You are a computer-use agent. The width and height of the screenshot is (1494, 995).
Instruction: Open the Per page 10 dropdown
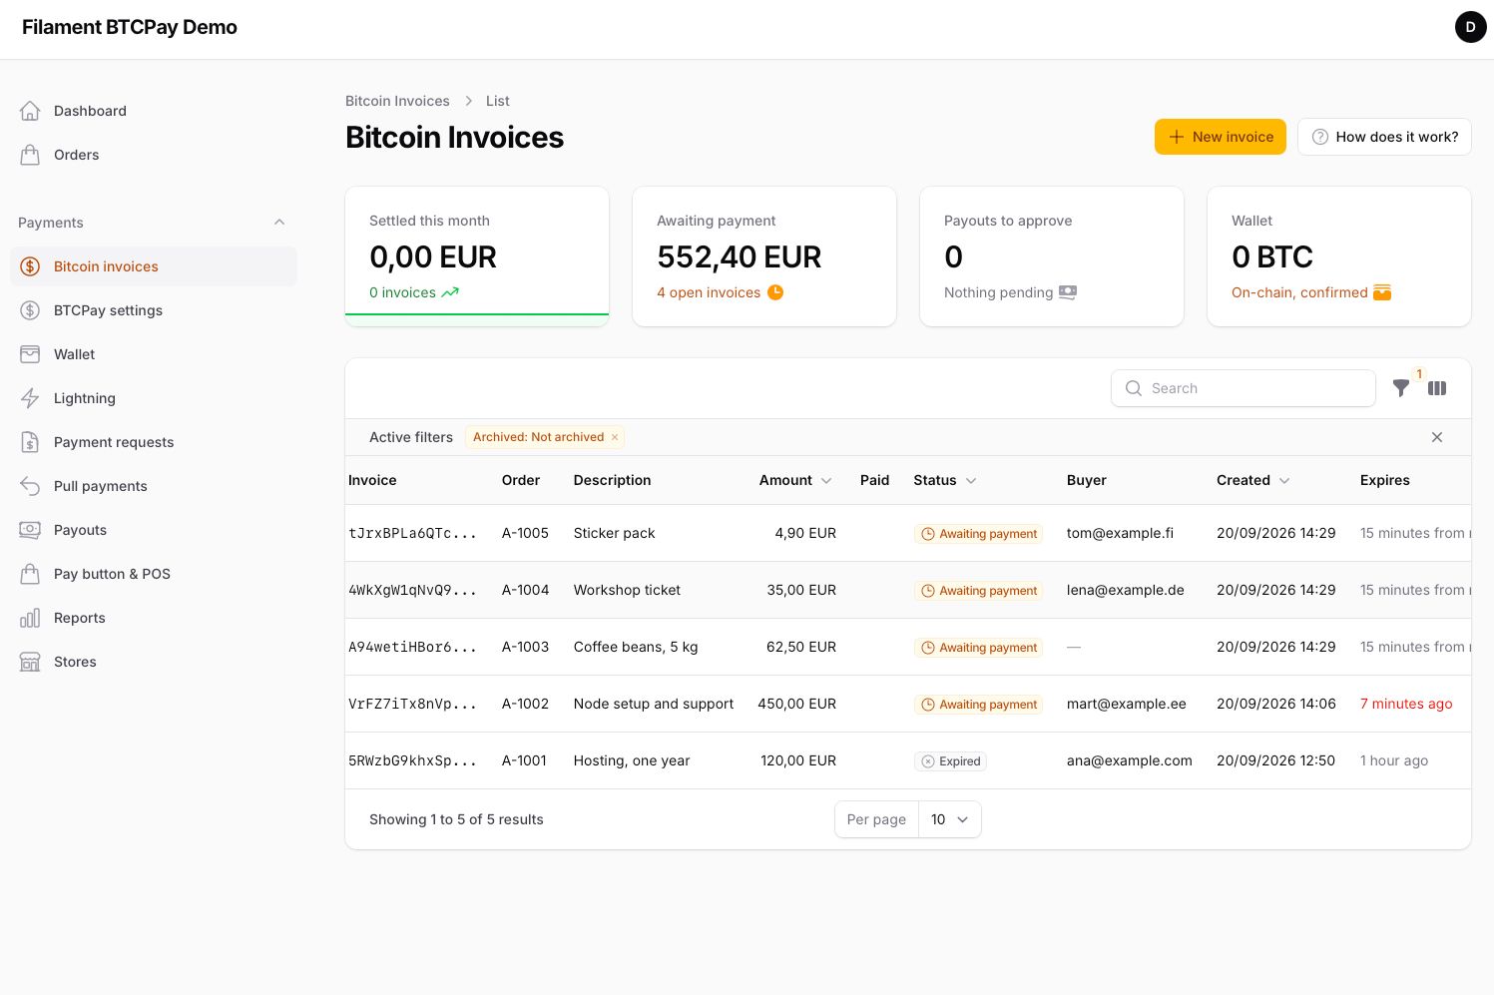(949, 819)
